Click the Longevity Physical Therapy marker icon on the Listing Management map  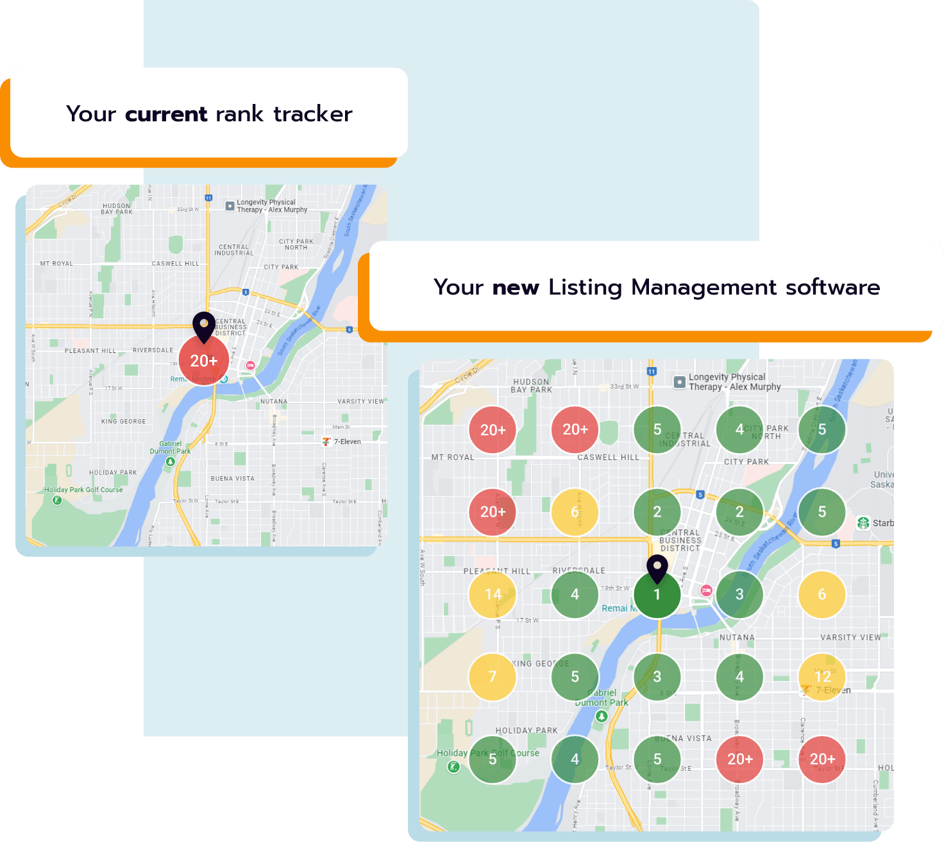pyautogui.click(x=679, y=382)
